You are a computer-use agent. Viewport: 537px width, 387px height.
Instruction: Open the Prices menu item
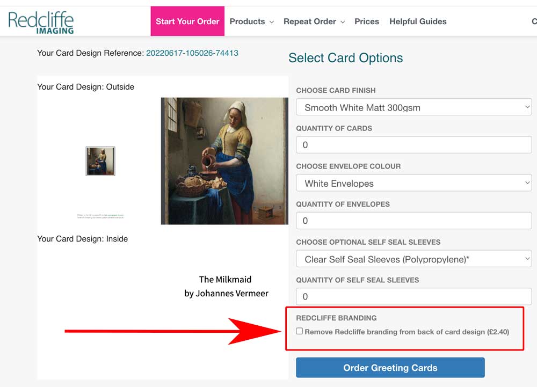[x=367, y=21]
